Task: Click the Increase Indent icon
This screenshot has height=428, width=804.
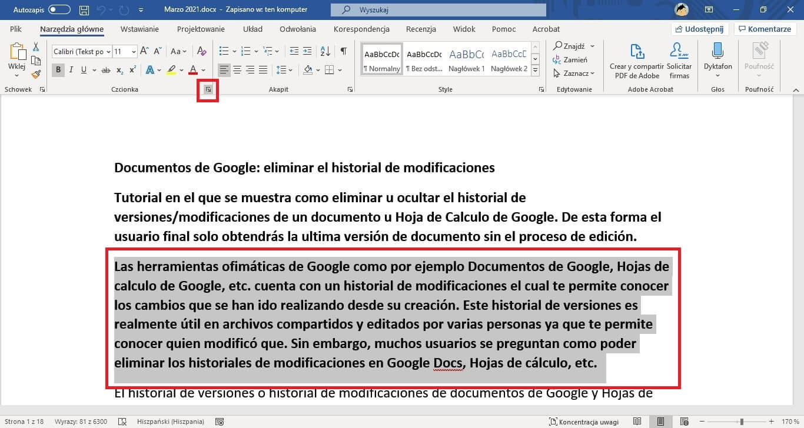Action: pyautogui.click(x=308, y=52)
